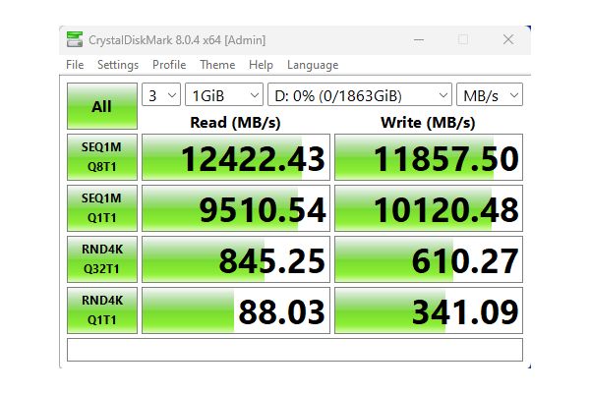
Task: Minimize the CrystalDiskMark window
Action: 417,39
